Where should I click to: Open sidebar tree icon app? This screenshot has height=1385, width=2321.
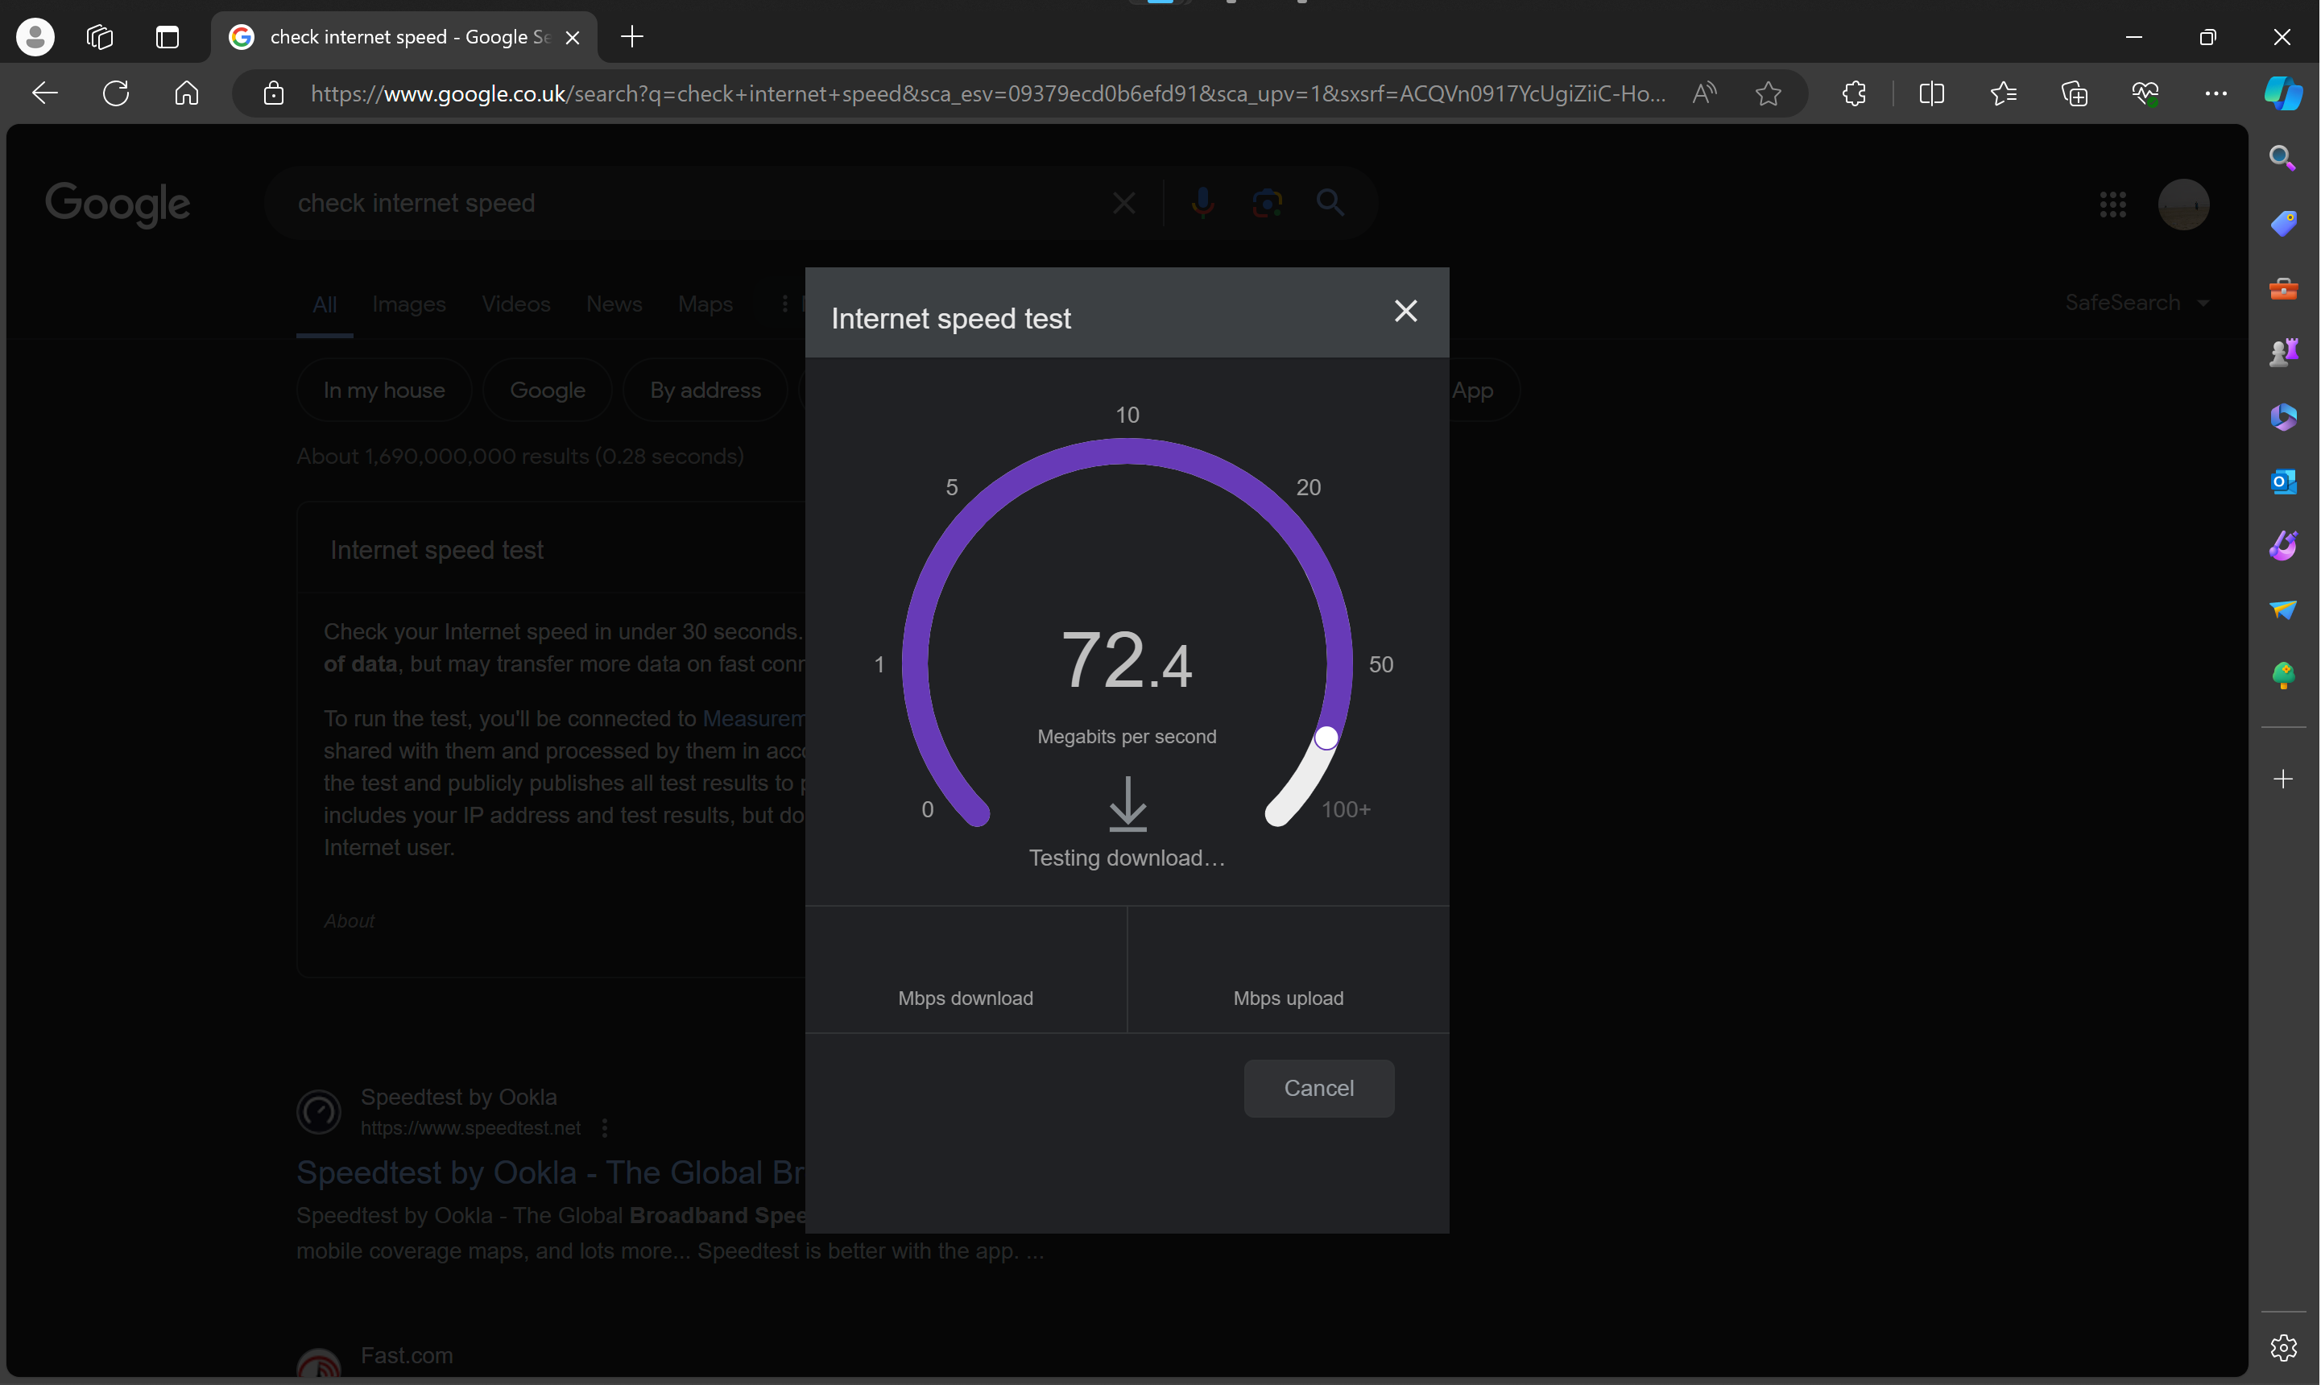pyautogui.click(x=2282, y=675)
